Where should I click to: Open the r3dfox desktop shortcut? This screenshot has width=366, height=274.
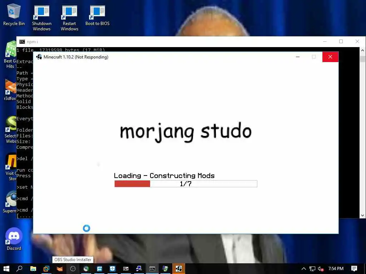pos(10,90)
